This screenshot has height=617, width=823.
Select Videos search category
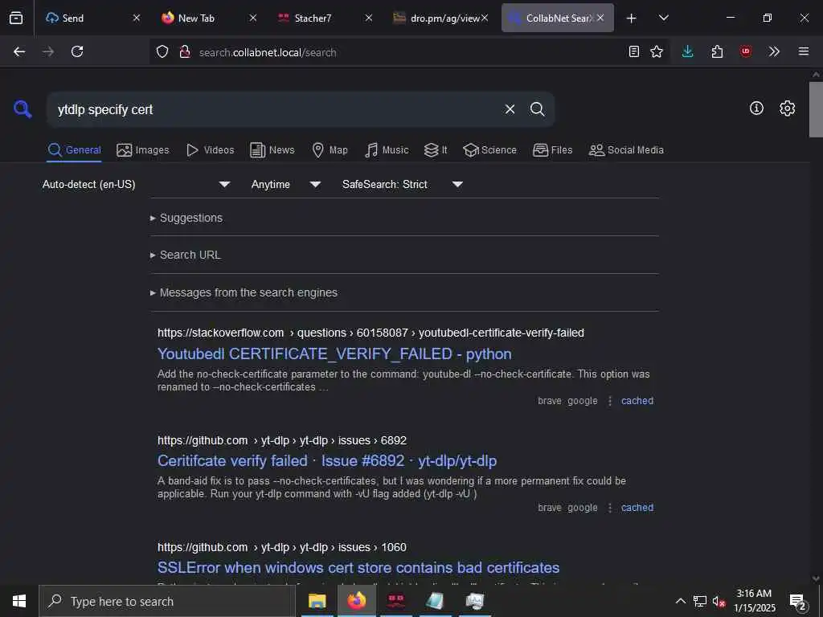coord(210,150)
